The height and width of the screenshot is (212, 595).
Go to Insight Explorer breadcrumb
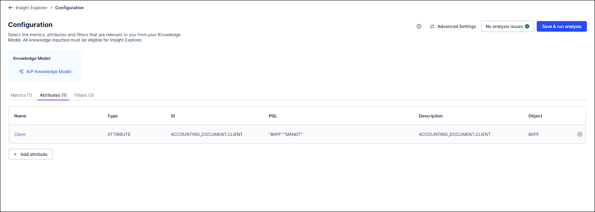(x=32, y=8)
